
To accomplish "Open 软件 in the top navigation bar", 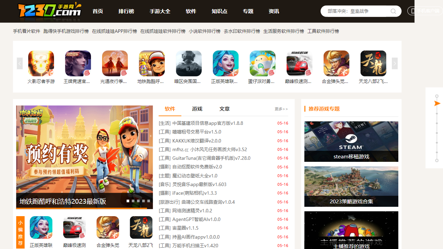I will (x=191, y=11).
